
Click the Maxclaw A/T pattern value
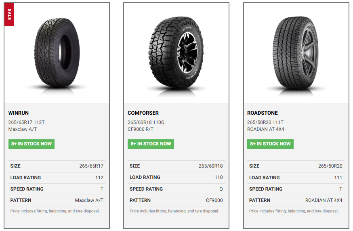coord(89,200)
